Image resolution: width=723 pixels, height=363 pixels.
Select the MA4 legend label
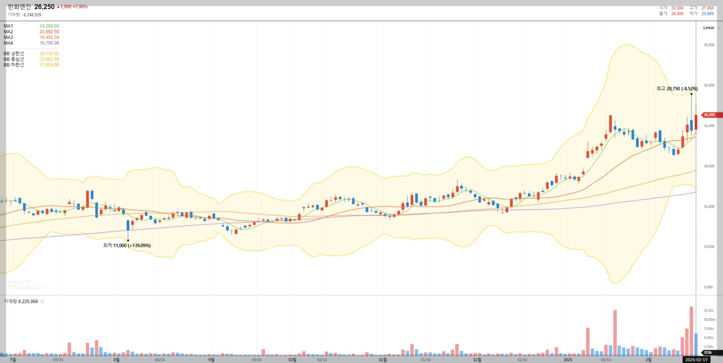(x=8, y=43)
